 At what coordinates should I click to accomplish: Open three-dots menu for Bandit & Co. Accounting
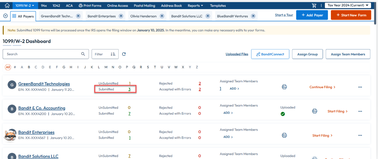360,111
